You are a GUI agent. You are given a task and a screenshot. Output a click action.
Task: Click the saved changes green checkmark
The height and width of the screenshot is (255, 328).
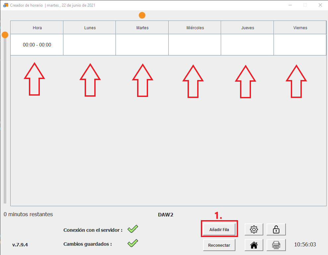click(x=132, y=243)
